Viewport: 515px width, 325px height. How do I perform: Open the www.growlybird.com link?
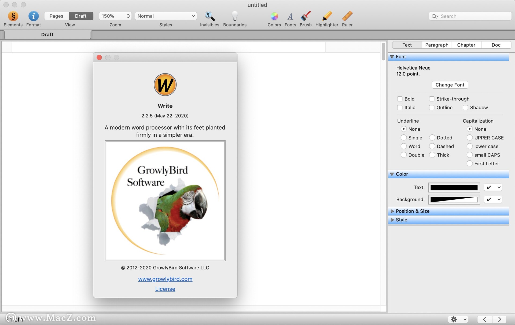(165, 279)
